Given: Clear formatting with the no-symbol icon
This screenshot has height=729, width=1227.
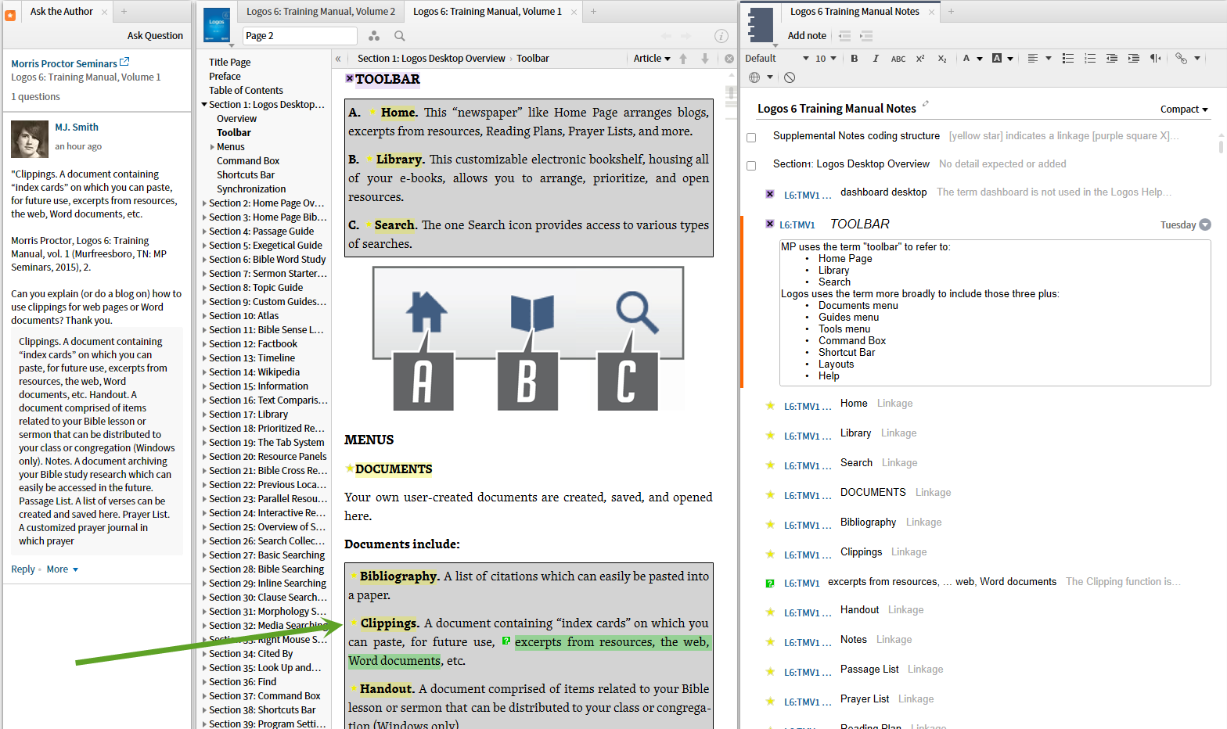Looking at the screenshot, I should 790,77.
